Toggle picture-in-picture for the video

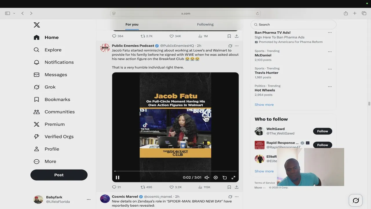pos(225,177)
